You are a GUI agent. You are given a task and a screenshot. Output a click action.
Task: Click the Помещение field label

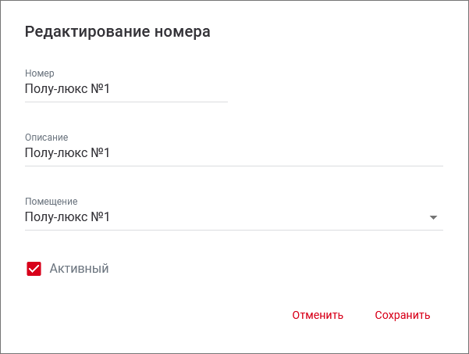tap(51, 202)
